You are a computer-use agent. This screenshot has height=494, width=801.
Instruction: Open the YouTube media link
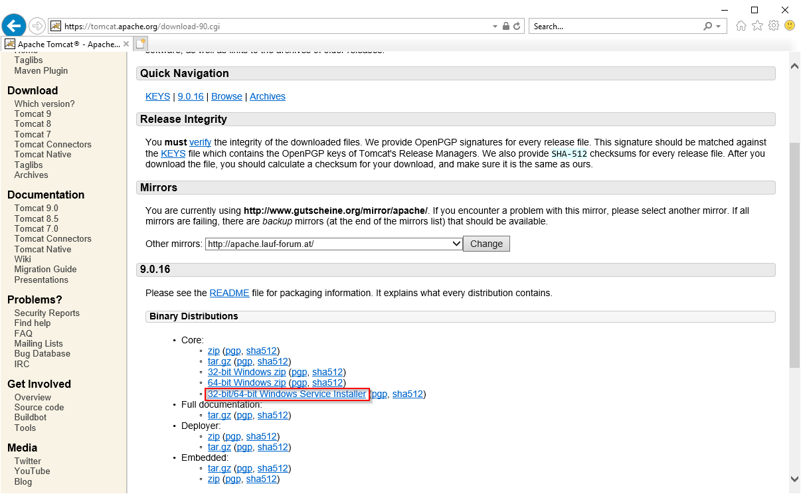tap(33, 471)
